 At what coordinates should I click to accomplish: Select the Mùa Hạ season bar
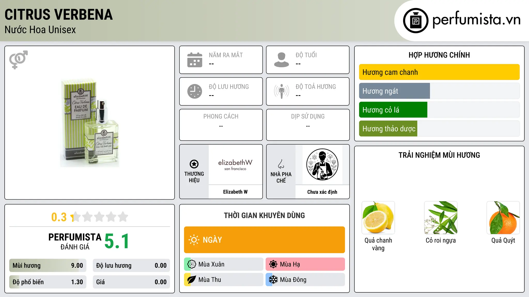(x=305, y=264)
